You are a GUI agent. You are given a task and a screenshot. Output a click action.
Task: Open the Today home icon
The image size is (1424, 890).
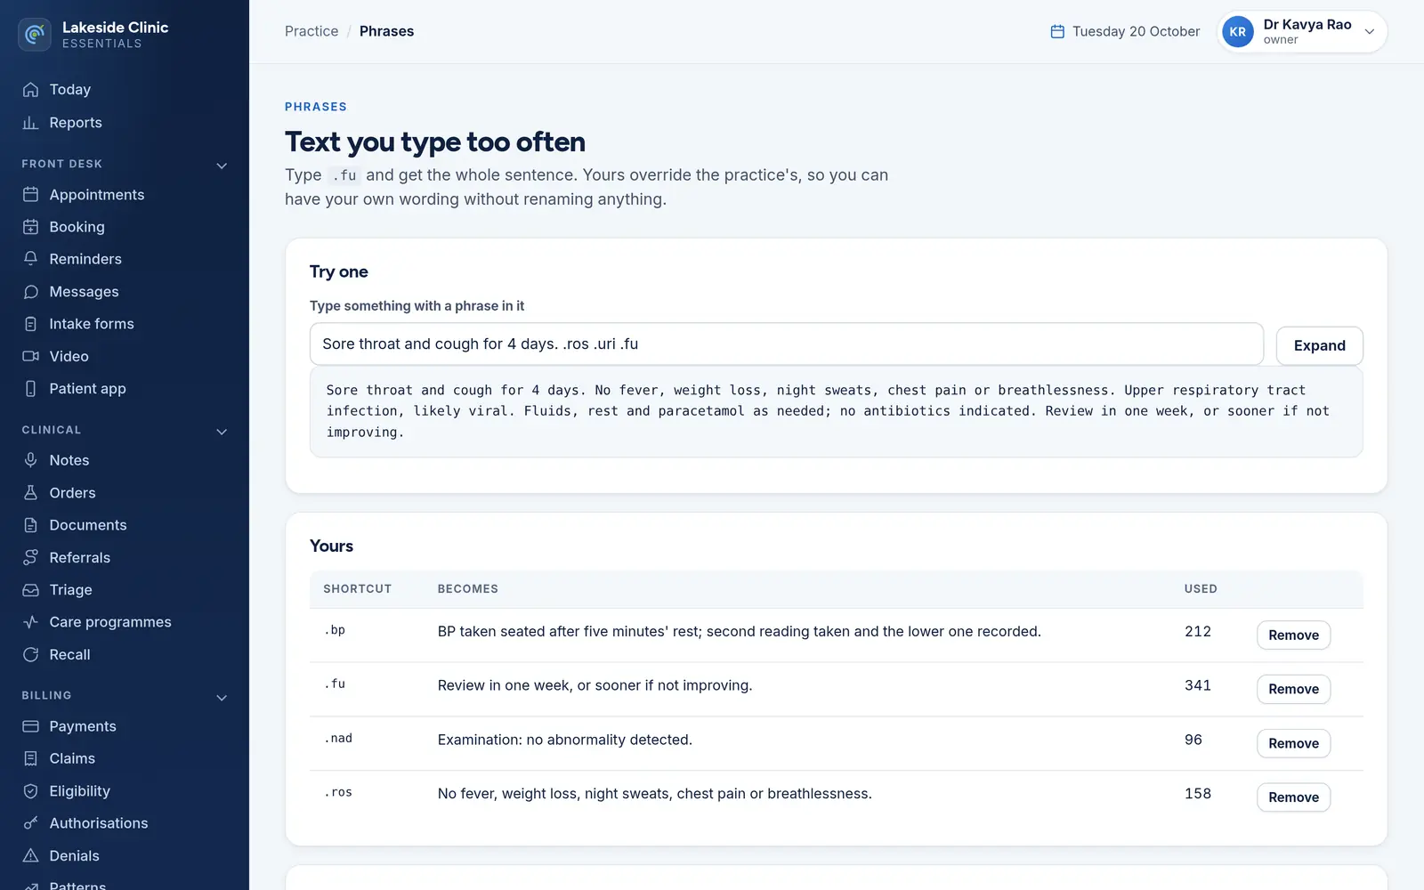coord(30,90)
